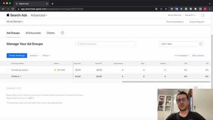Click the On hold status text
Screen dimensions: 213x120
coord(61,70)
